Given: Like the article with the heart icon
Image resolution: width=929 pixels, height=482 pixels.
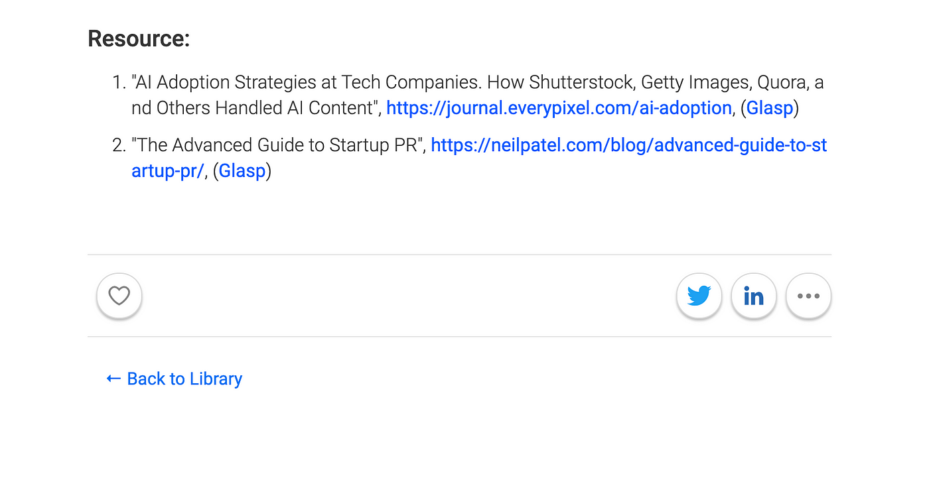Looking at the screenshot, I should [x=119, y=296].
